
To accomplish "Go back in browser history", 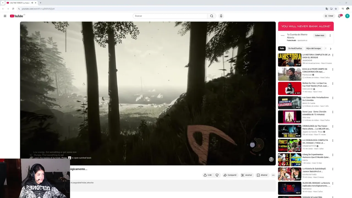I will (x=3, y=9).
